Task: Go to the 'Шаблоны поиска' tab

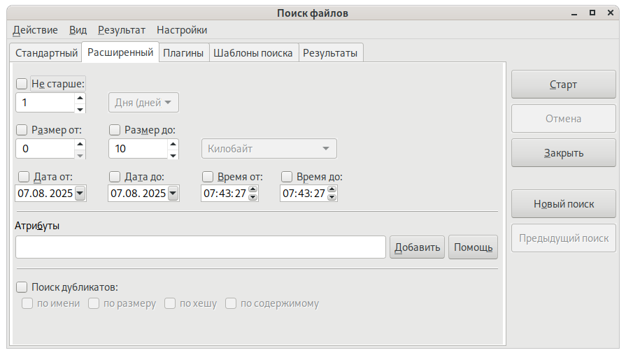Action: pyautogui.click(x=252, y=53)
